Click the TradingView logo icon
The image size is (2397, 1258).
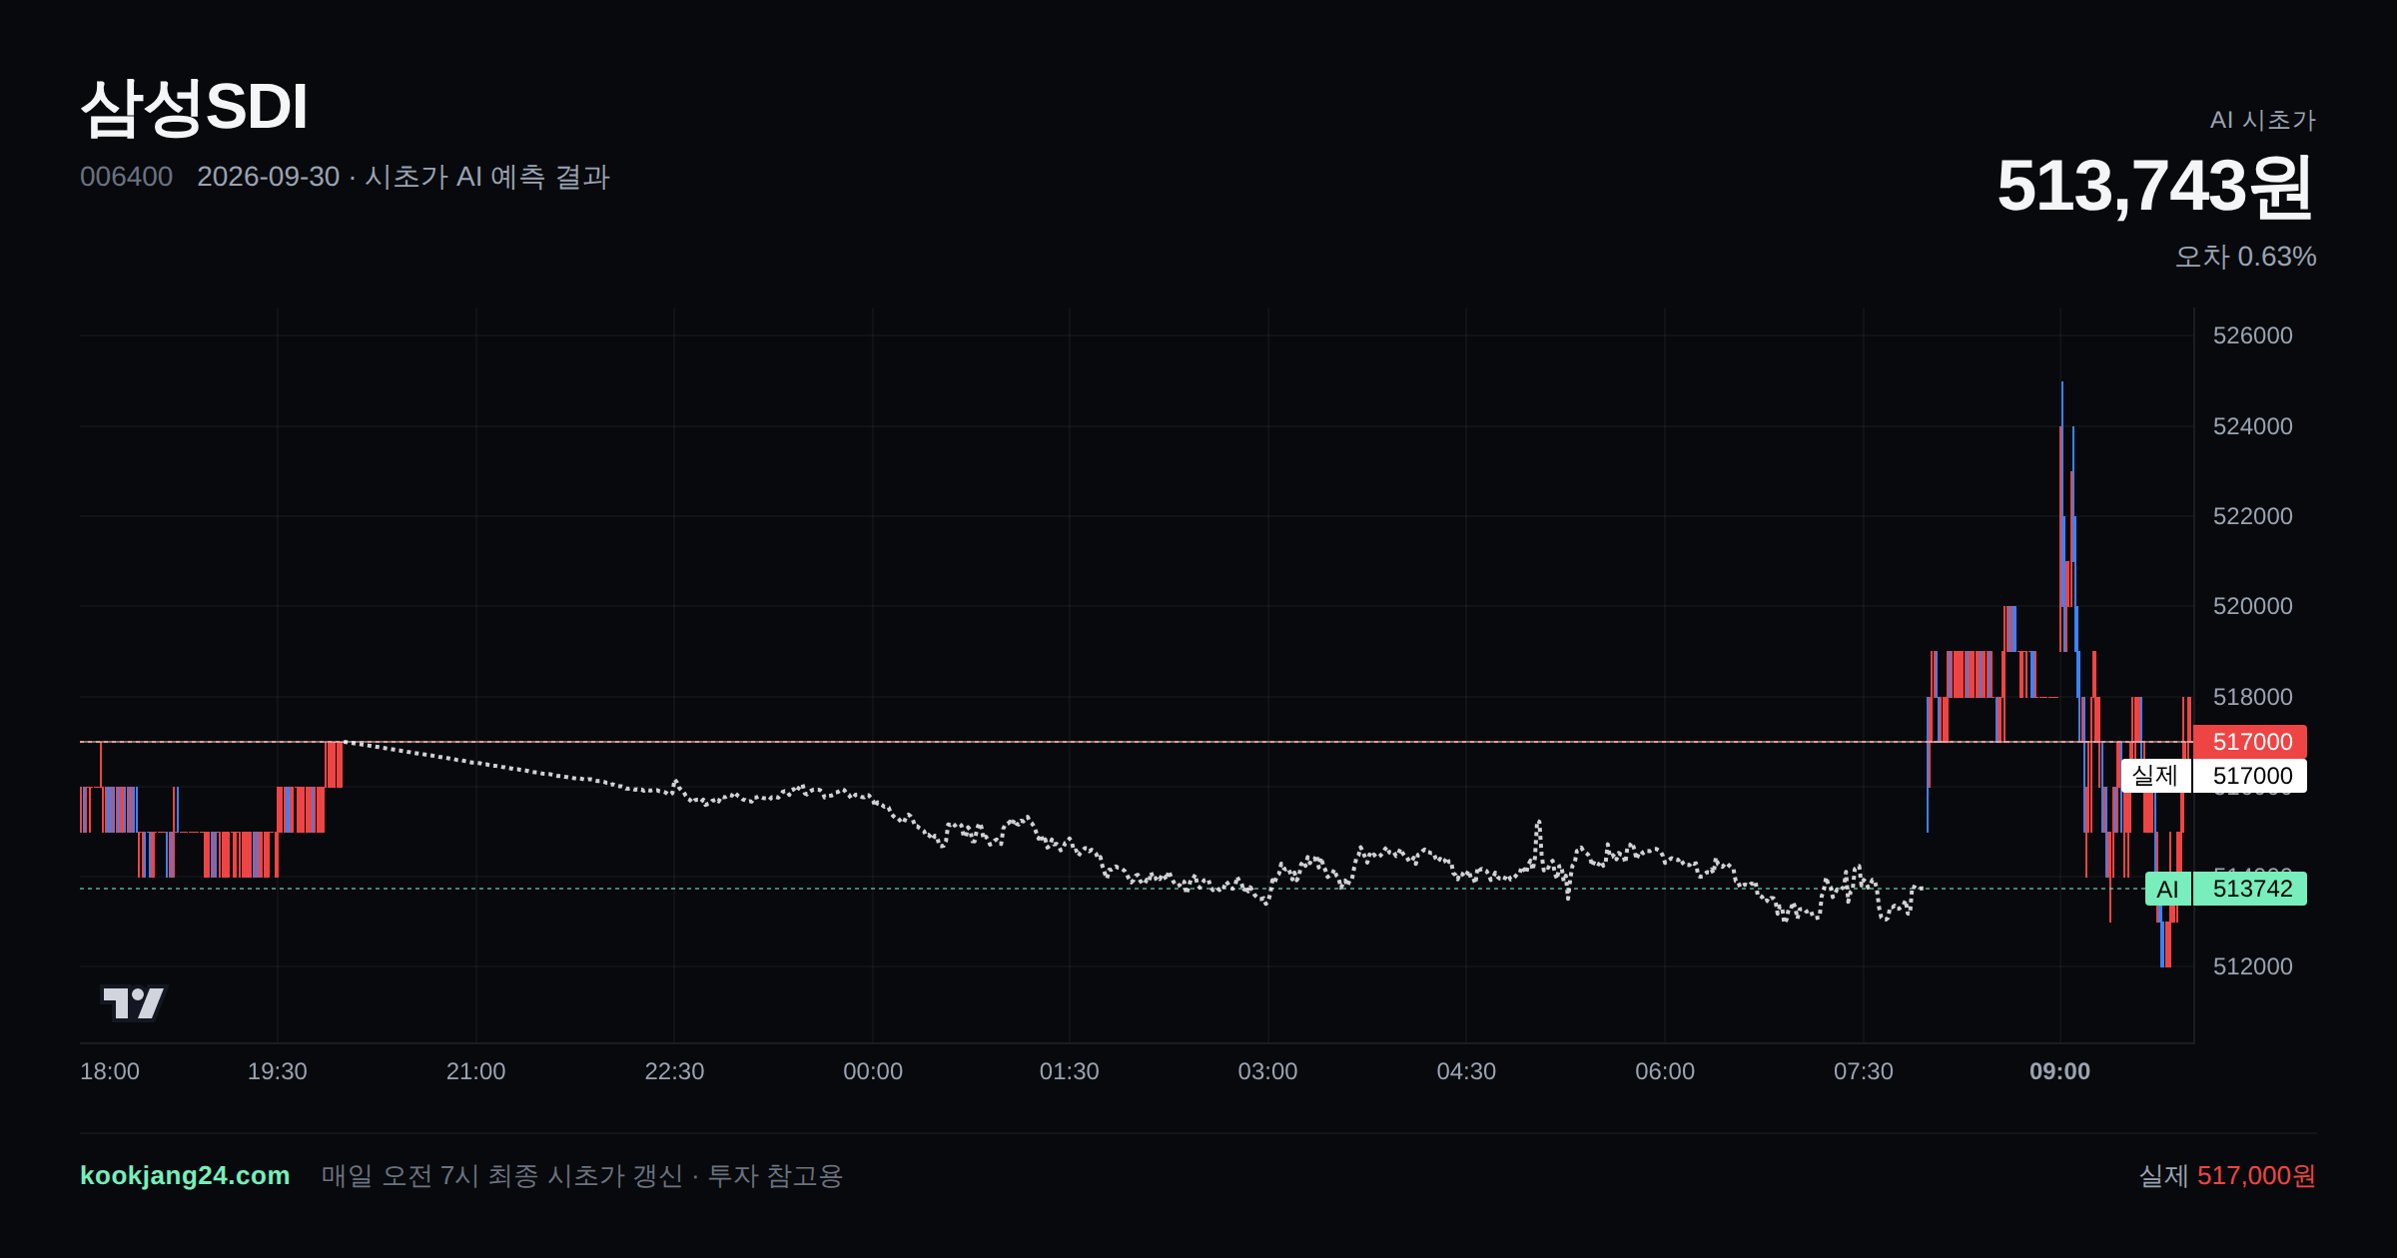pyautogui.click(x=134, y=1002)
